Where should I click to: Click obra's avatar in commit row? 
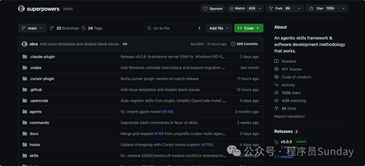tap(24, 44)
